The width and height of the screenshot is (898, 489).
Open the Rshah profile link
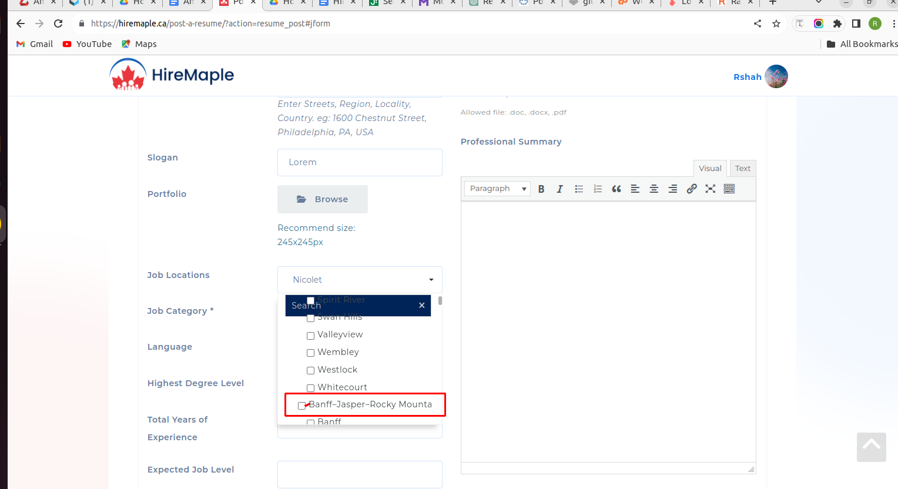(x=747, y=77)
